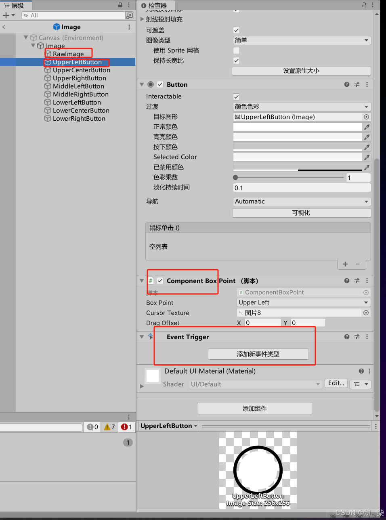Toggle the 使用 Sprite 网格 checkbox
This screenshot has width=386, height=520.
coord(237,50)
